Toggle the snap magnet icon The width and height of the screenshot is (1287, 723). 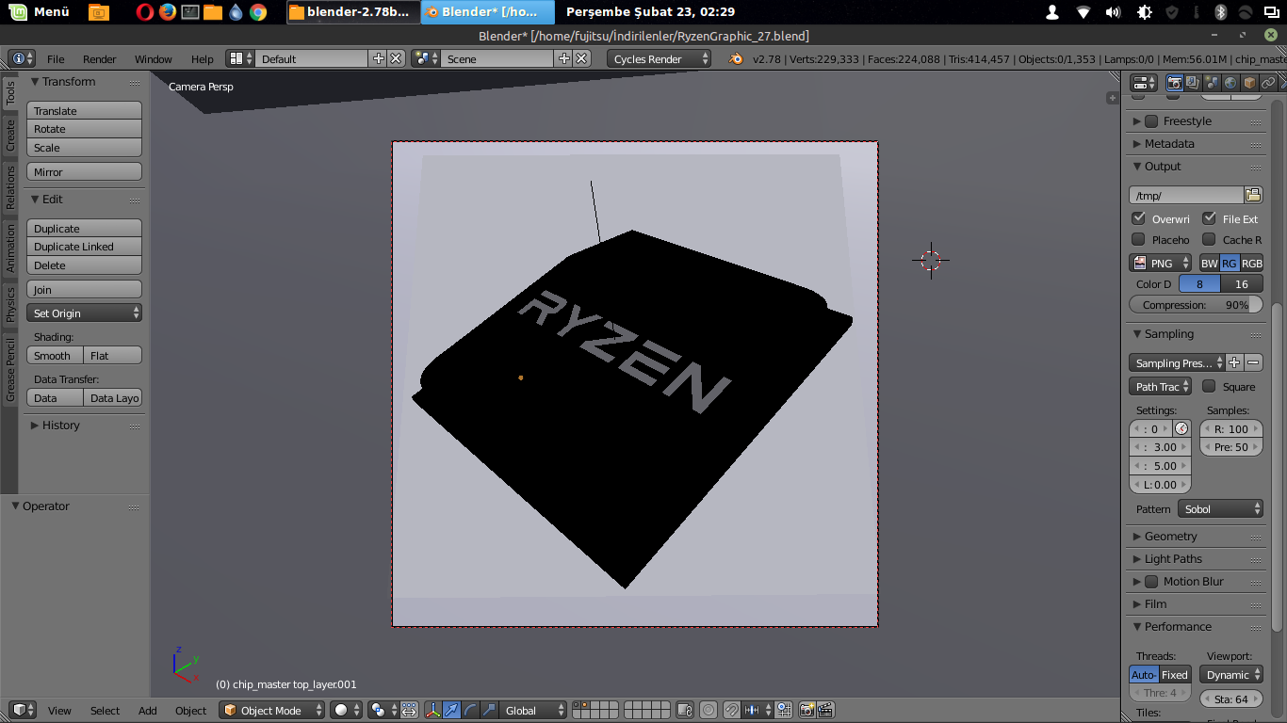[731, 710]
